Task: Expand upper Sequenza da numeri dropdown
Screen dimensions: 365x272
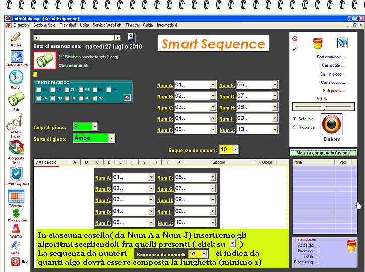Action: [235, 149]
